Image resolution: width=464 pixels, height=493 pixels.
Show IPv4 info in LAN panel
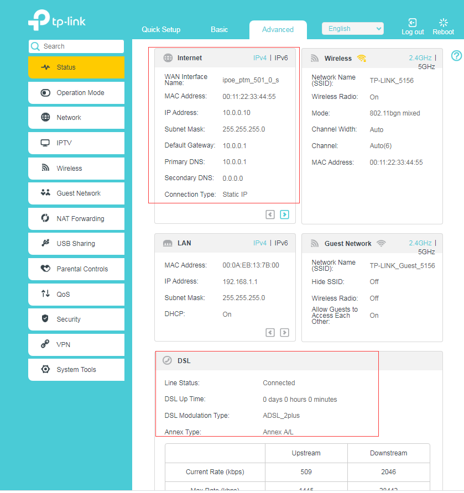260,243
